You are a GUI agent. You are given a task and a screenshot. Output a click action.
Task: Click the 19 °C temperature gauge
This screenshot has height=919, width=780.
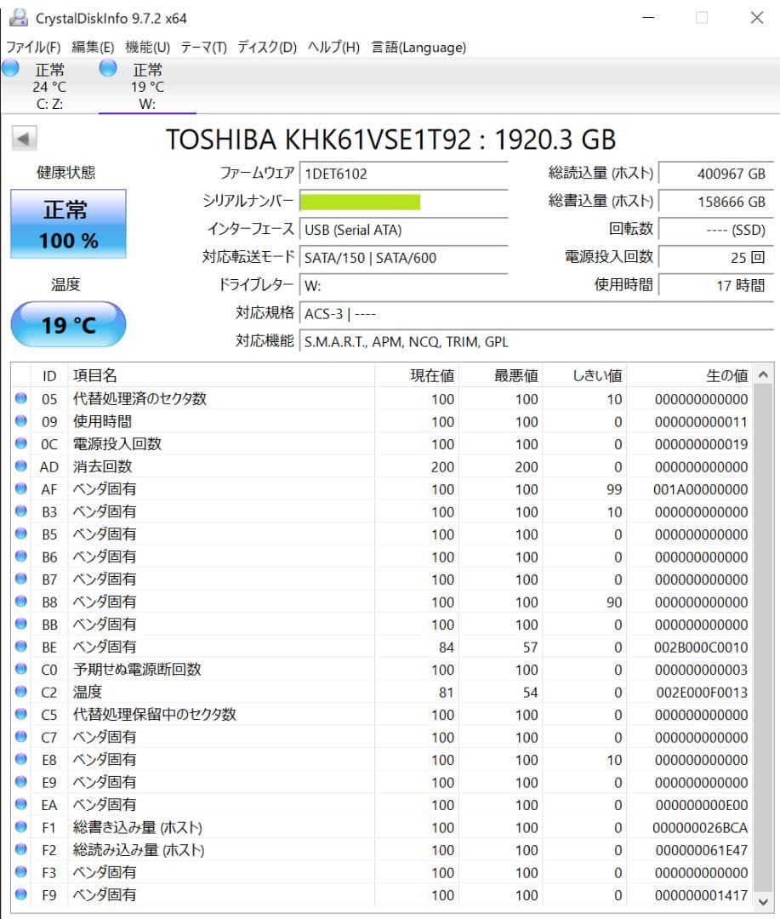[x=67, y=324]
